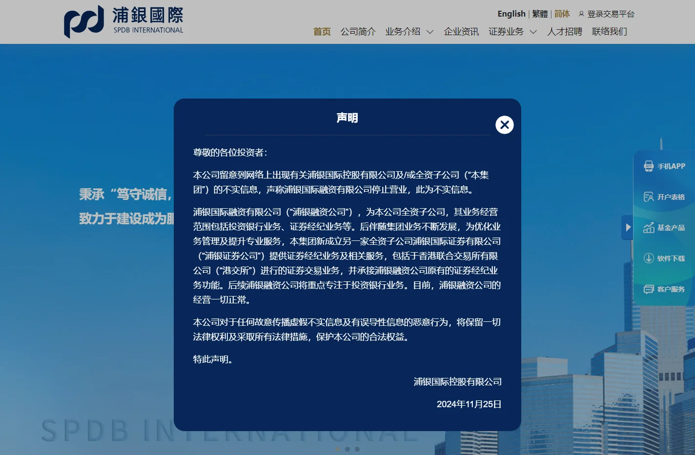Open 证券业务 menu item
The image size is (695, 455).
[506, 32]
